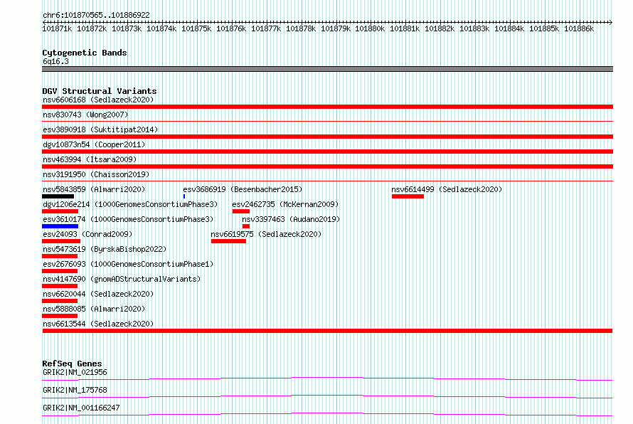Click the red bar under dgv1206e214
The image size is (633, 424).
[x=60, y=211]
